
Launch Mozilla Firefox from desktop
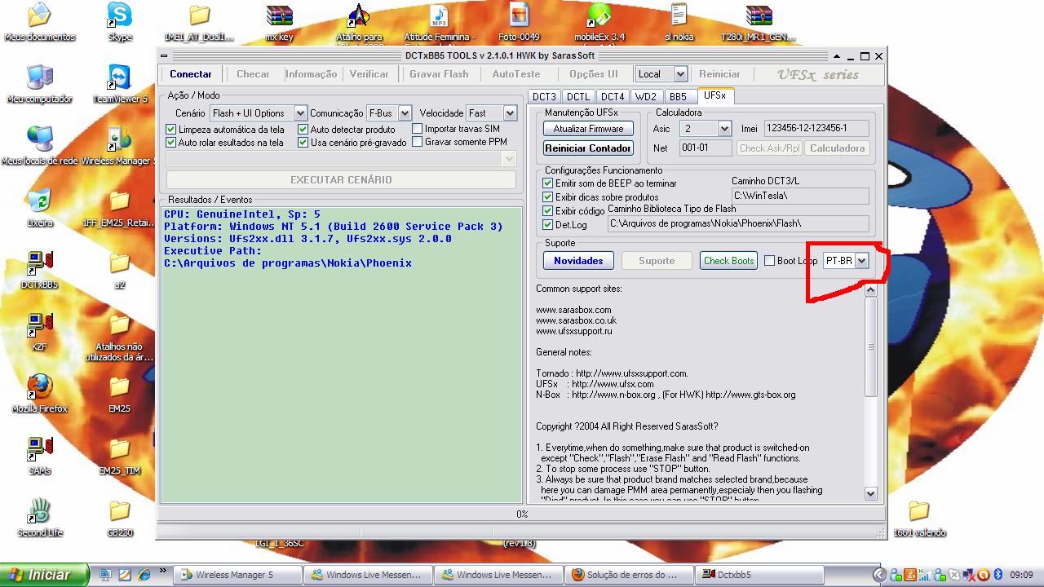pos(39,393)
